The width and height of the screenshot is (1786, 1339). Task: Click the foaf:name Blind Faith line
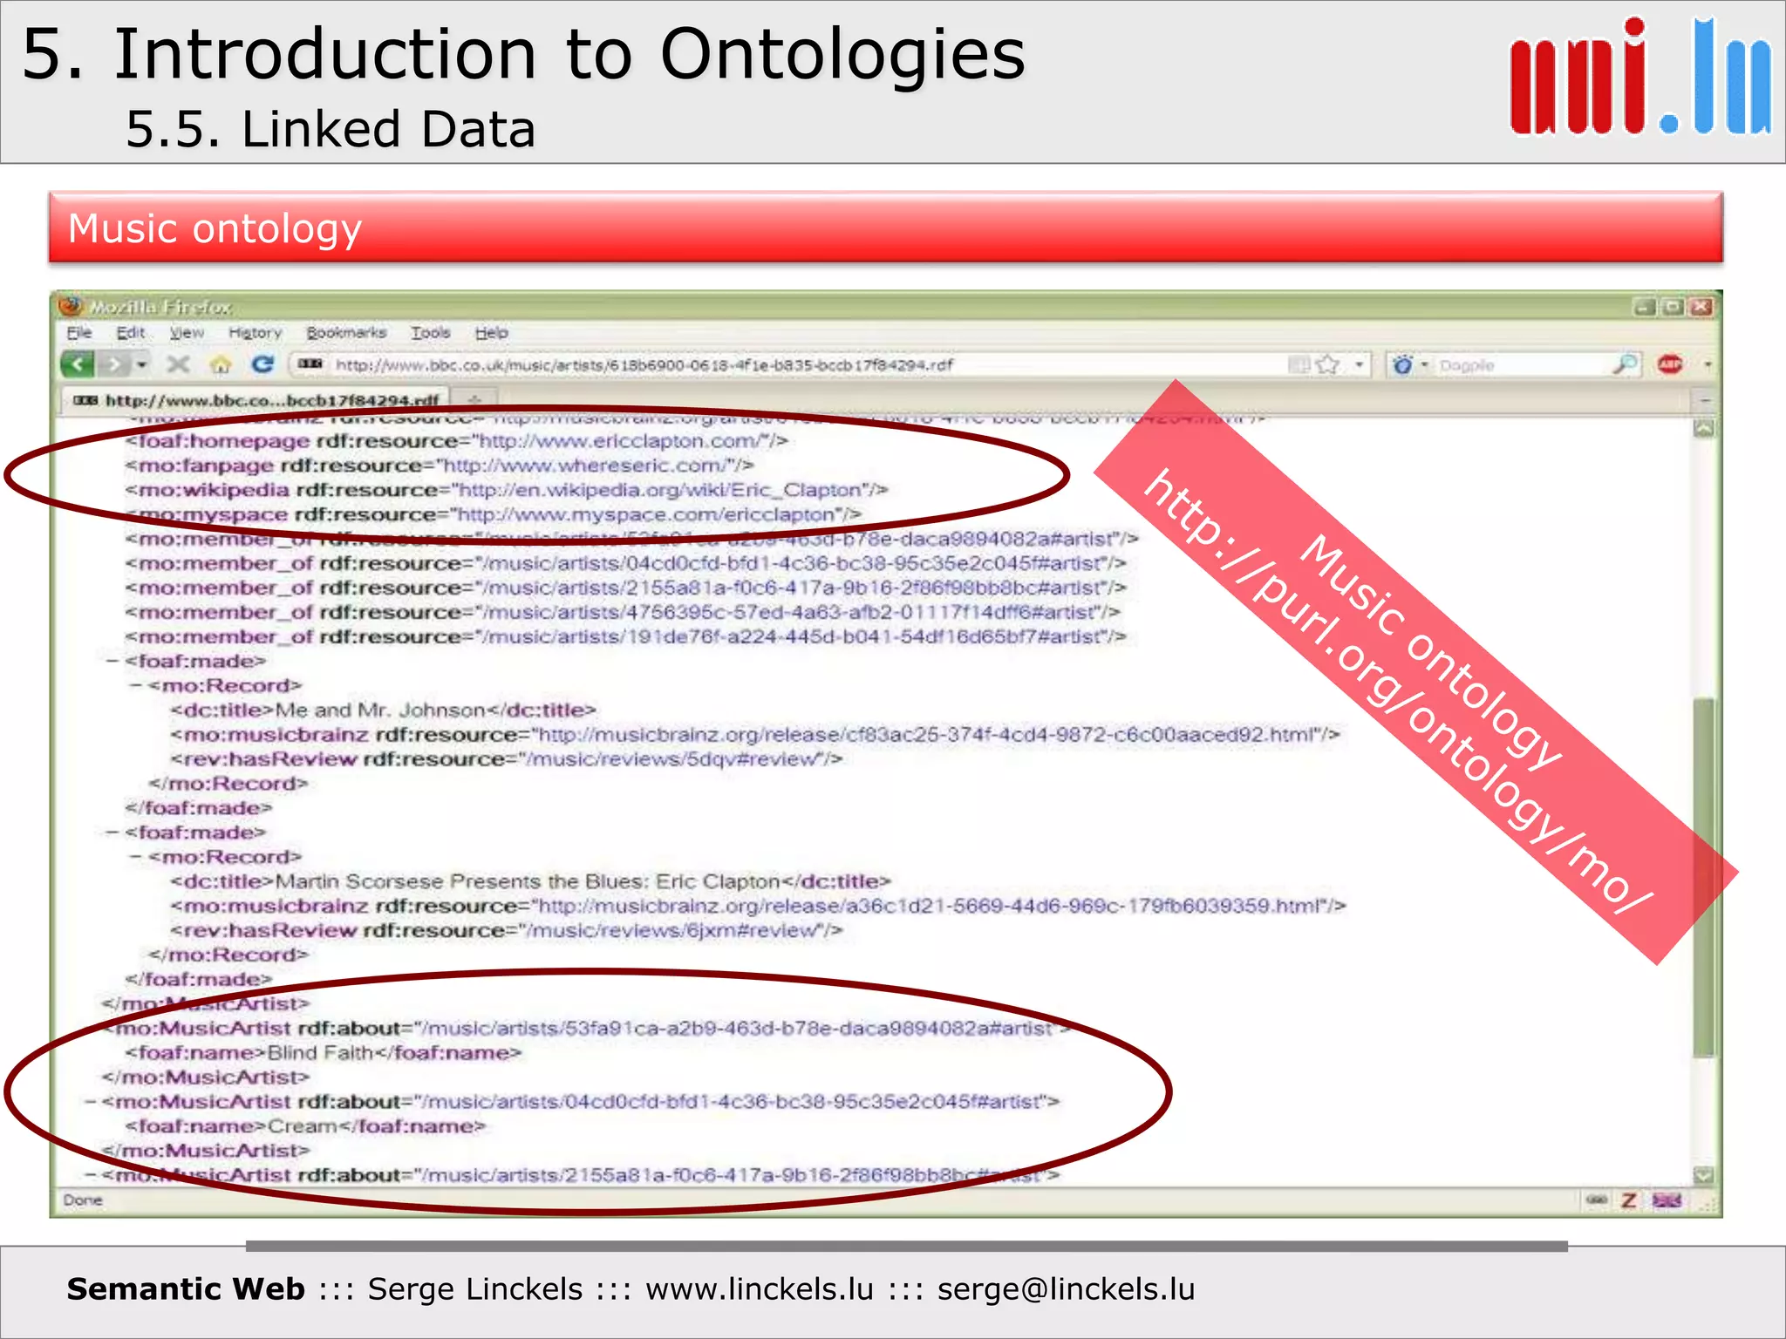click(x=323, y=1053)
